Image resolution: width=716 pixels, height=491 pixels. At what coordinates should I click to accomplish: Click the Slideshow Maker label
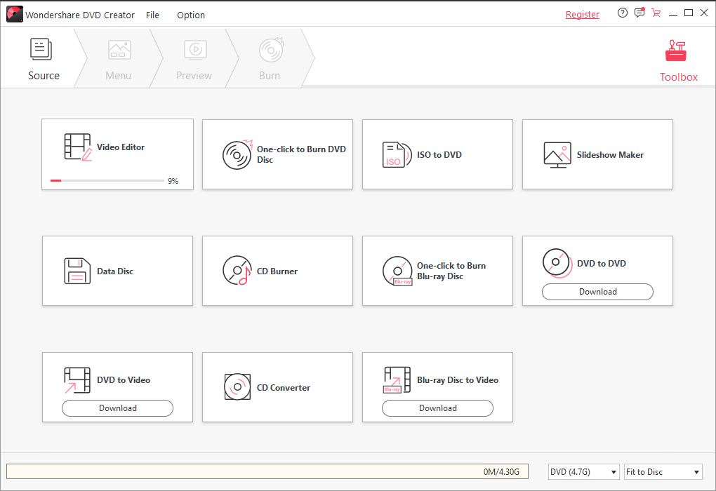pyautogui.click(x=610, y=155)
